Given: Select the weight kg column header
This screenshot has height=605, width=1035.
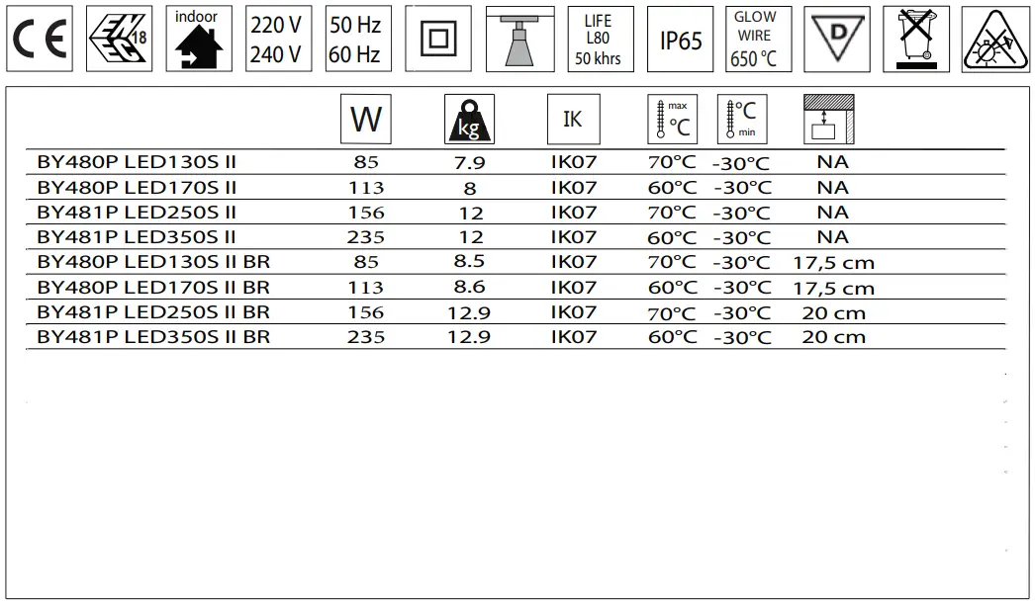Looking at the screenshot, I should (469, 118).
